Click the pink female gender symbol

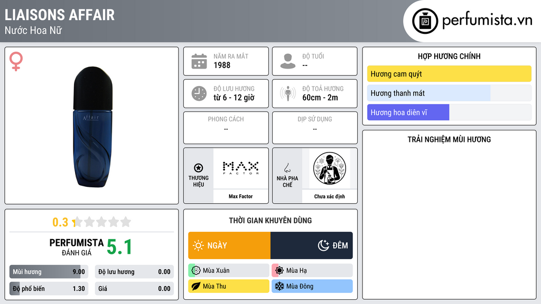[16, 61]
